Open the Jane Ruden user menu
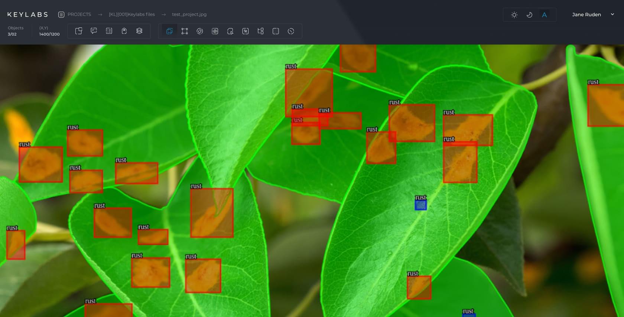This screenshot has height=317, width=624. (586, 14)
